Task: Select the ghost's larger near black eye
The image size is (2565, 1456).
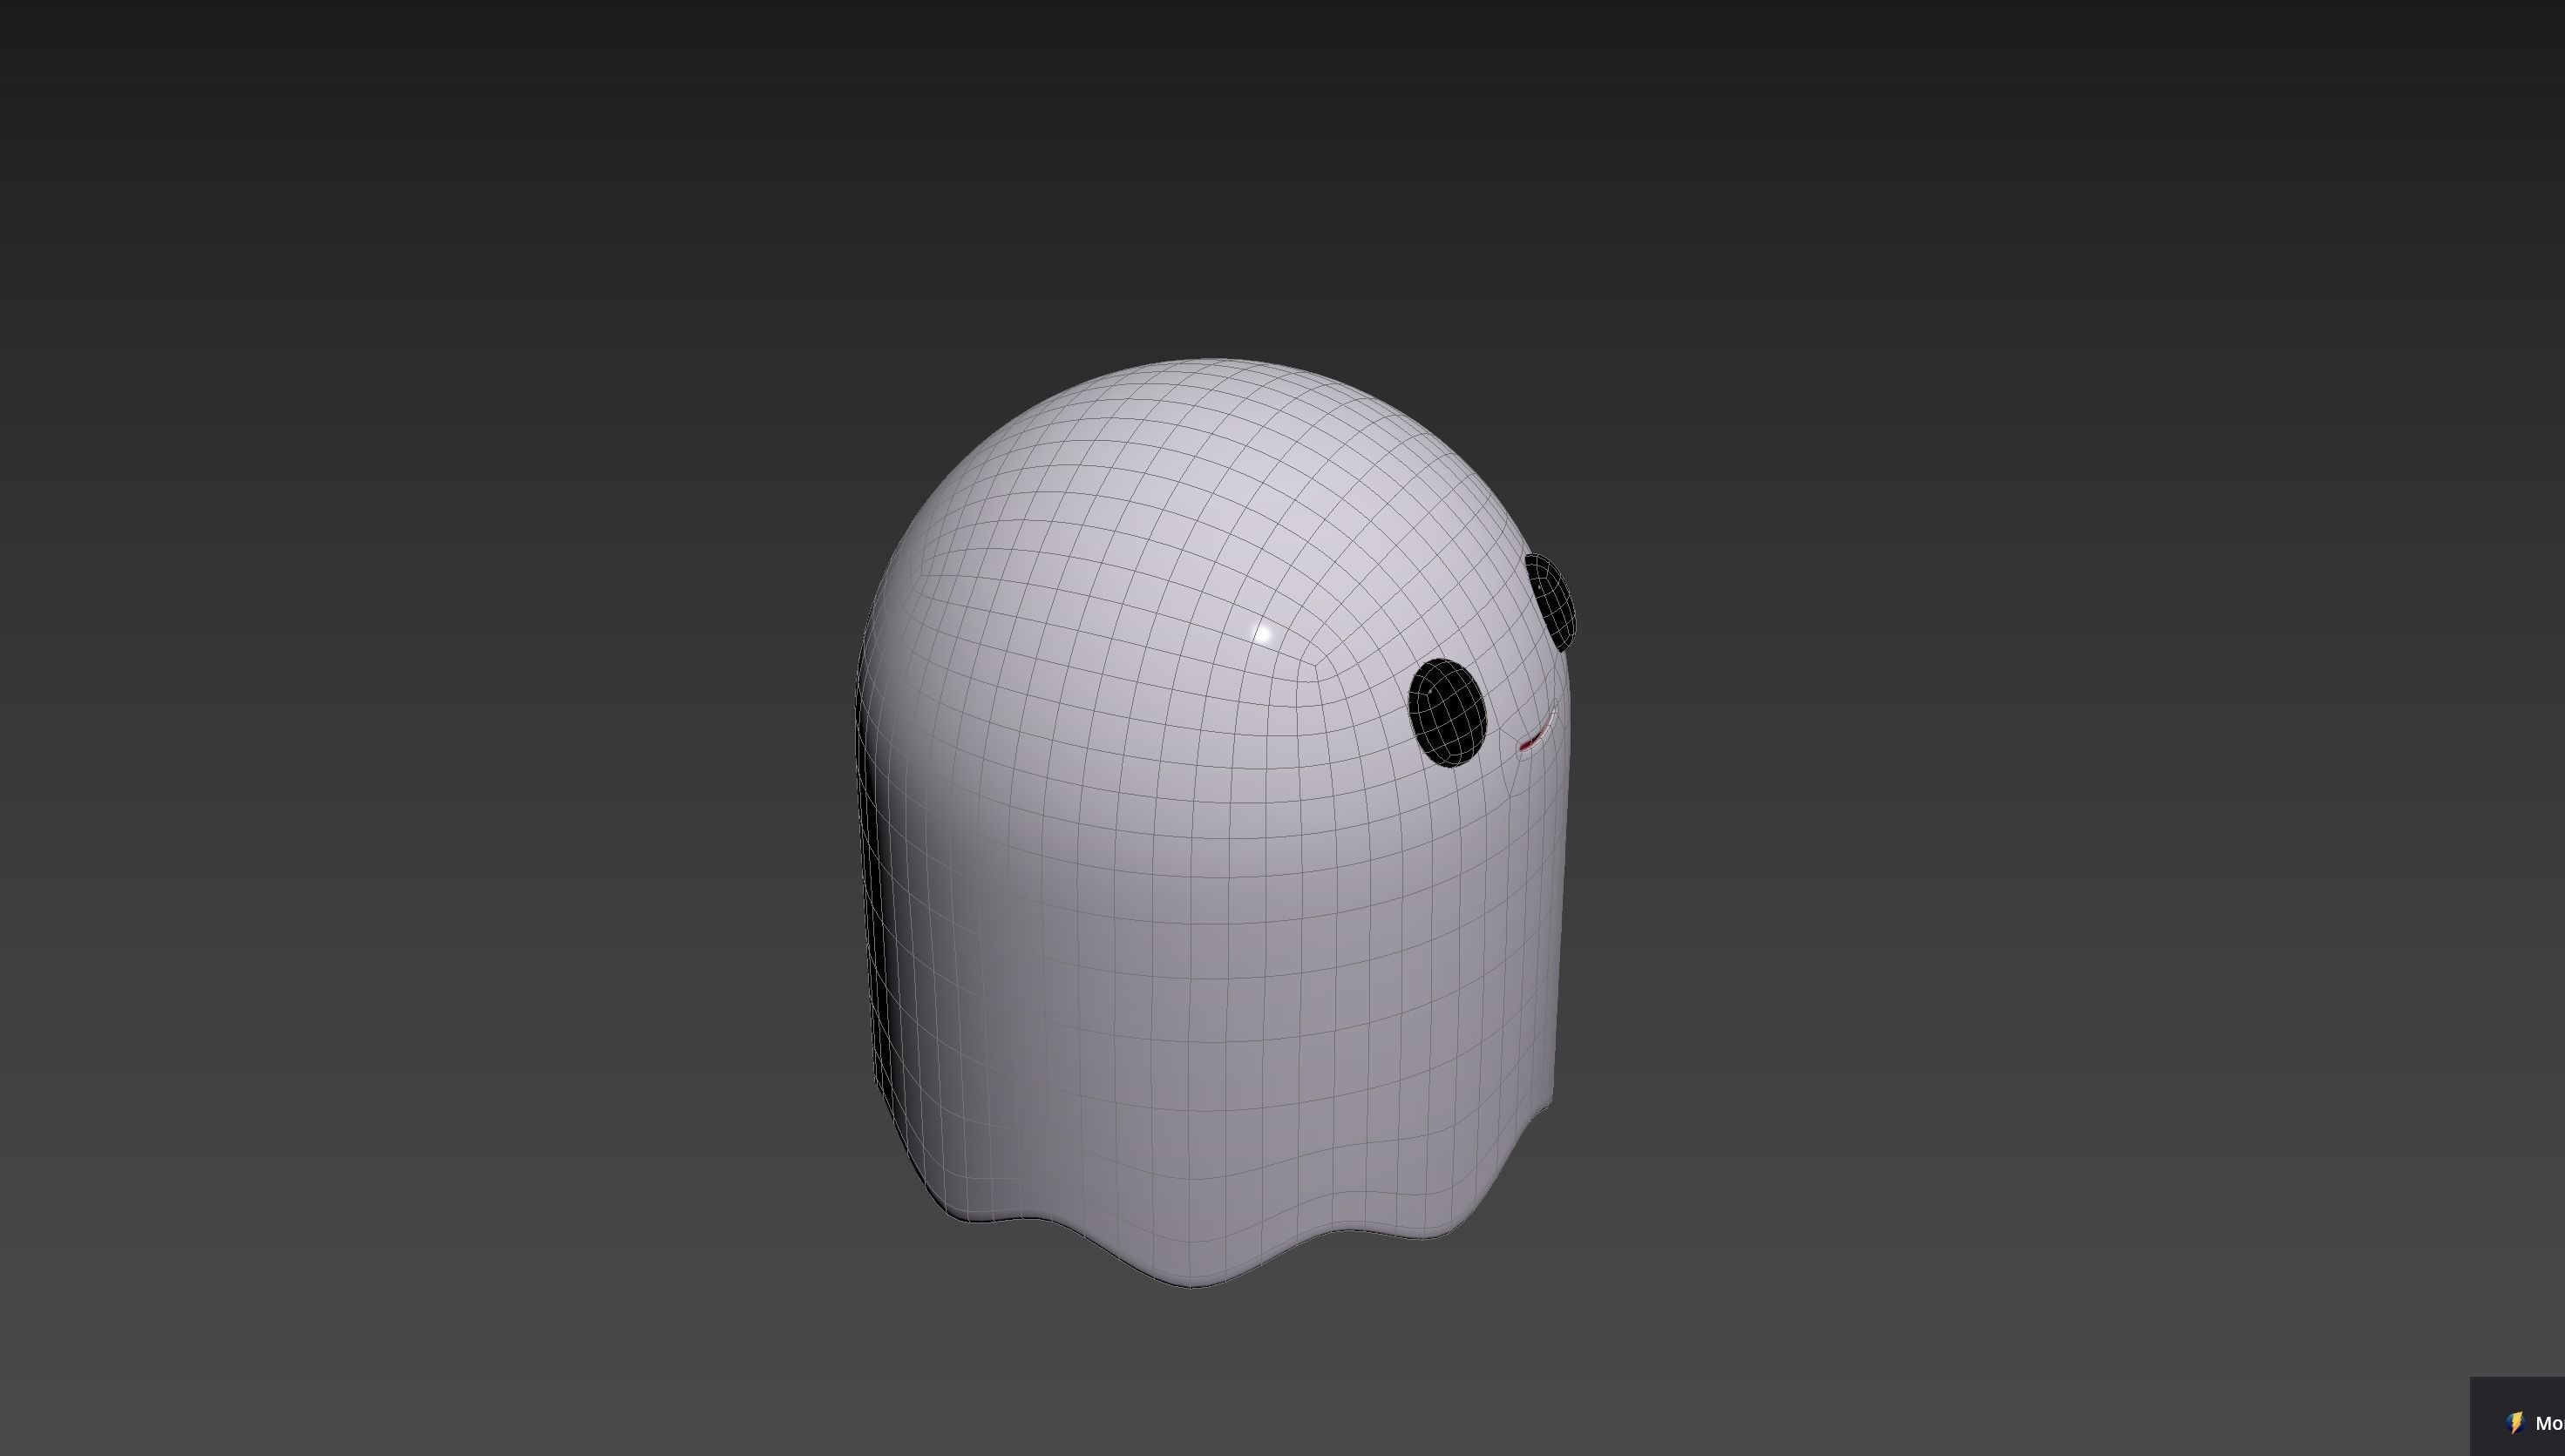Action: 1447,713
